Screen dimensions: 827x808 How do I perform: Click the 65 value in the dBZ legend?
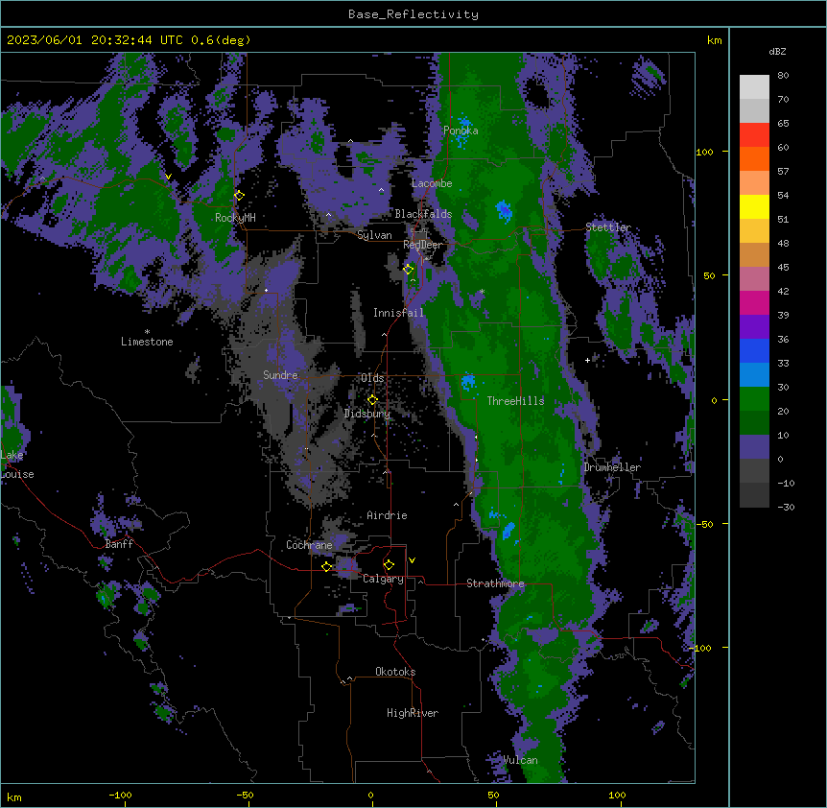click(x=783, y=124)
